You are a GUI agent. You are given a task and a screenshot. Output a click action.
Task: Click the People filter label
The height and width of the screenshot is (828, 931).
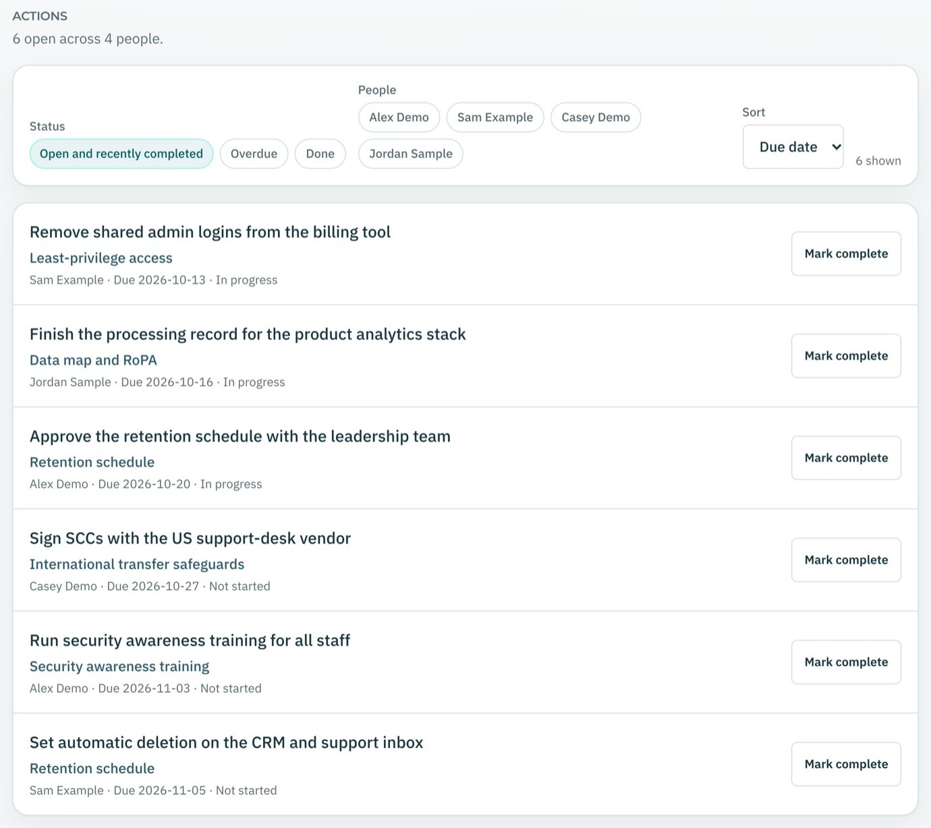pyautogui.click(x=377, y=90)
